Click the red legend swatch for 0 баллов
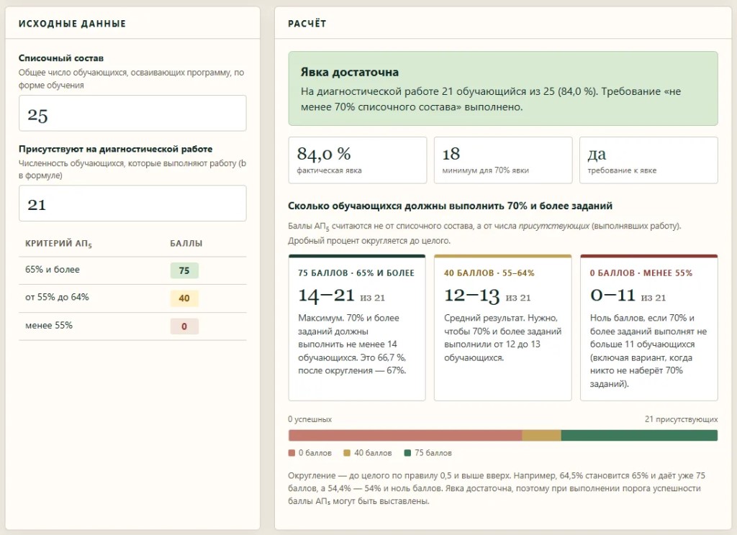 coord(292,453)
